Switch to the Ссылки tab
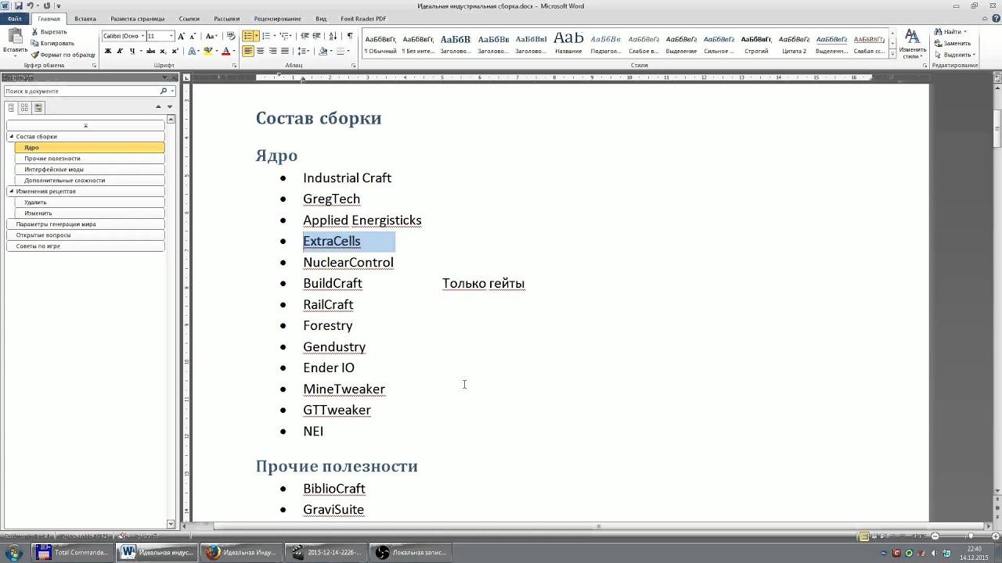 pos(189,19)
